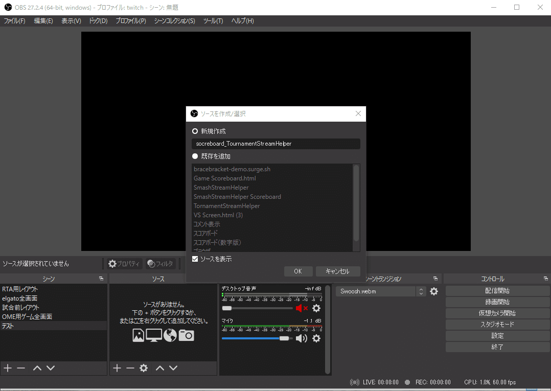The image size is (551, 391).
Task: Click SmashStreamHelper Scoreboard in the list
Action: (x=237, y=197)
